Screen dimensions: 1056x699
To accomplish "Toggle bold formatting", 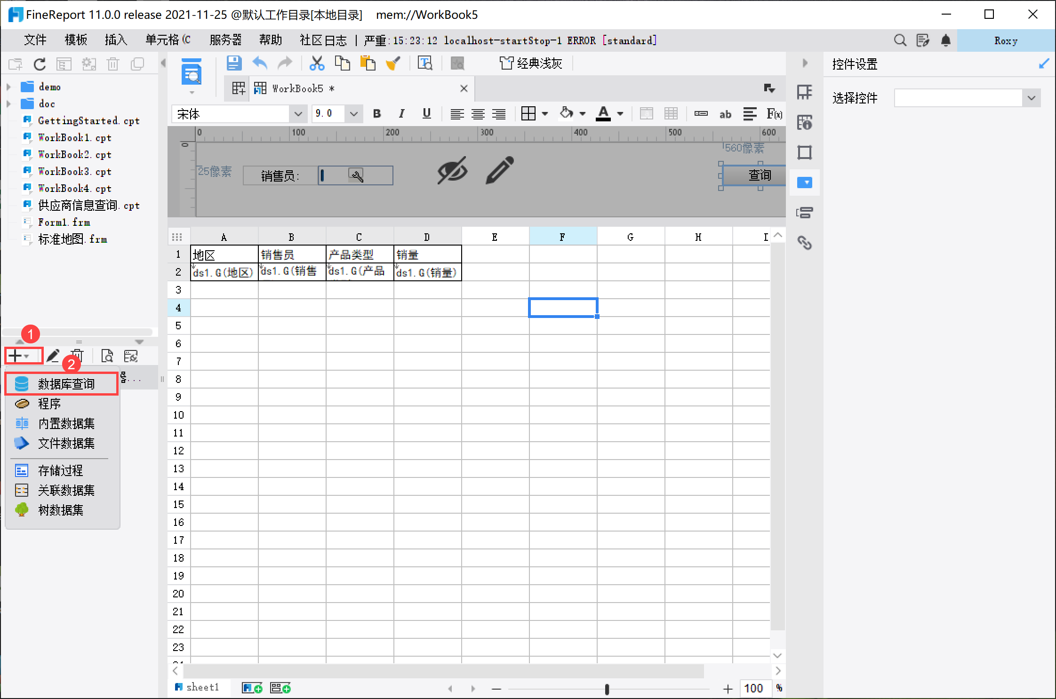I will point(376,113).
